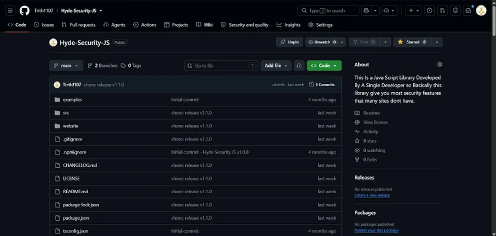Screen dimensions: 496x236
Task: Toggle the Starred button
Action: pyautogui.click(x=412, y=42)
